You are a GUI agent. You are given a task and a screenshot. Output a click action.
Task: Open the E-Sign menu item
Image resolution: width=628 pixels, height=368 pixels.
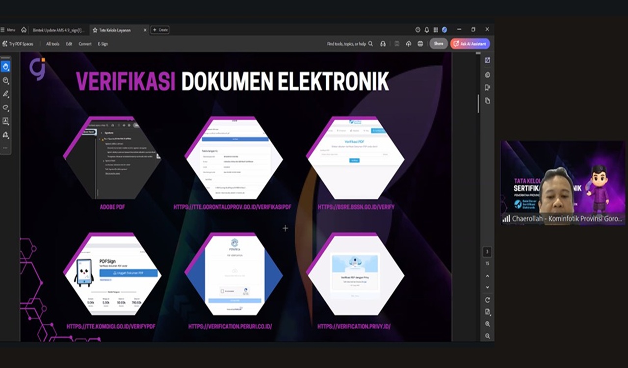103,44
